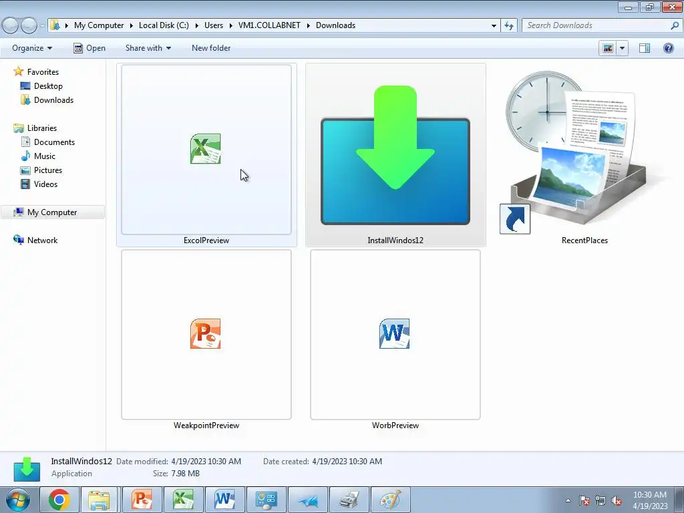Open PowerPoint from the taskbar
684x513 pixels.
pos(142,500)
